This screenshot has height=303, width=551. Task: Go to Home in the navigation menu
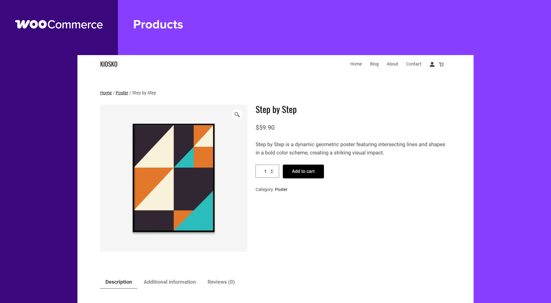pyautogui.click(x=356, y=64)
